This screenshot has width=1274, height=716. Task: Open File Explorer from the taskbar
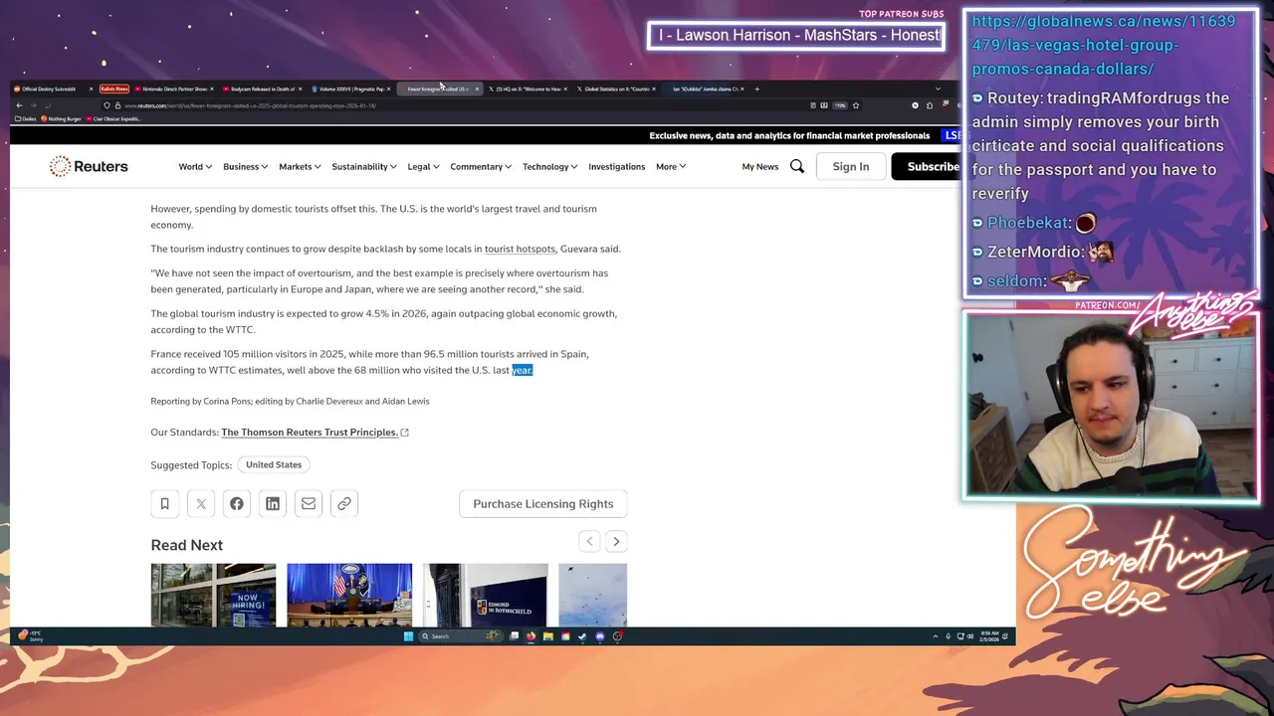pyautogui.click(x=547, y=636)
